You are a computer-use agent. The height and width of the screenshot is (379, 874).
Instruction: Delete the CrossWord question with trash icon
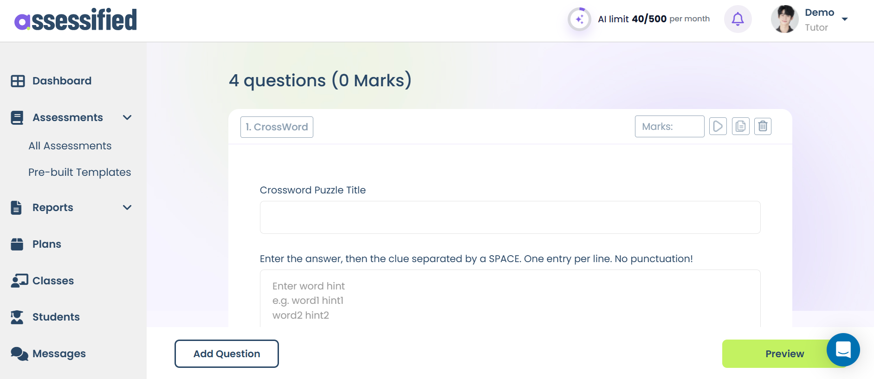tap(763, 126)
